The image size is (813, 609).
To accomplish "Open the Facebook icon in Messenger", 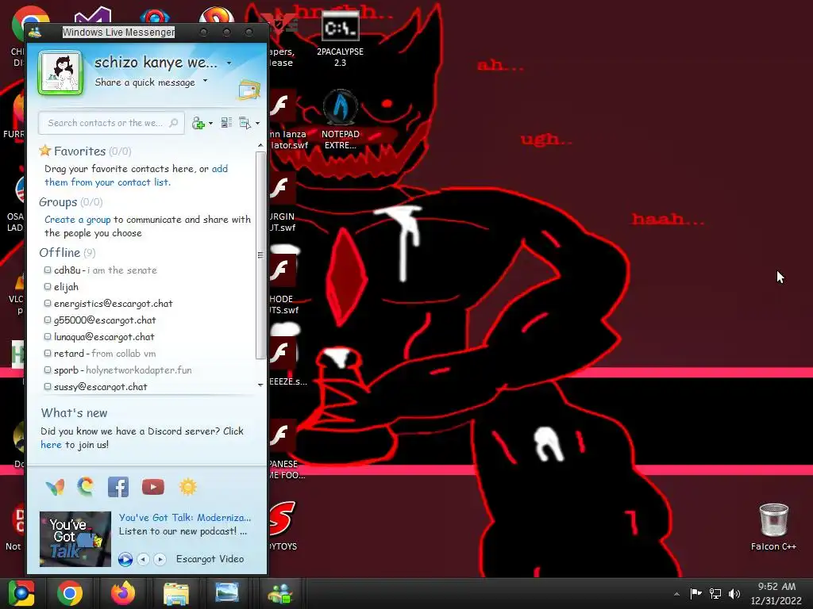I will (118, 487).
